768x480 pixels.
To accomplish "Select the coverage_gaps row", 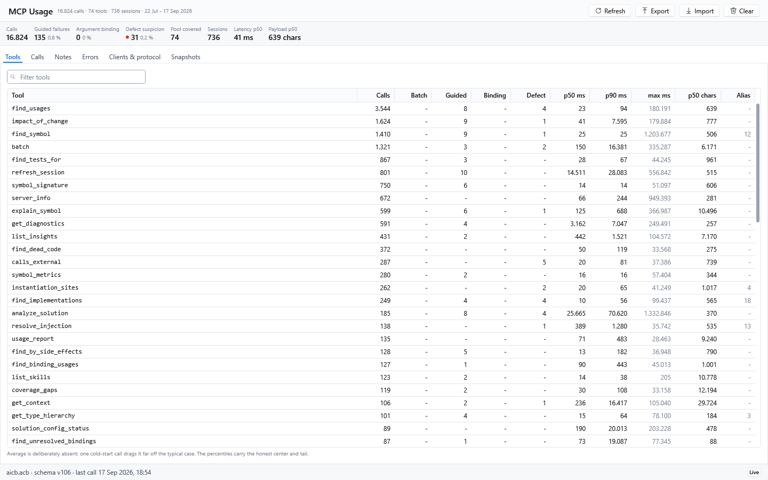I will tap(381, 390).
